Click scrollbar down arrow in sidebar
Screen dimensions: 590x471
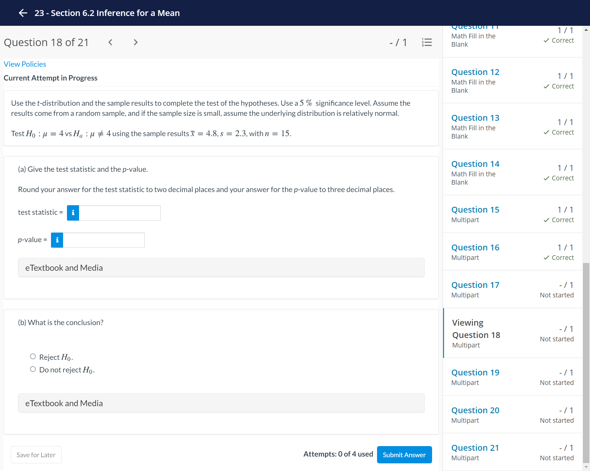pos(586,467)
